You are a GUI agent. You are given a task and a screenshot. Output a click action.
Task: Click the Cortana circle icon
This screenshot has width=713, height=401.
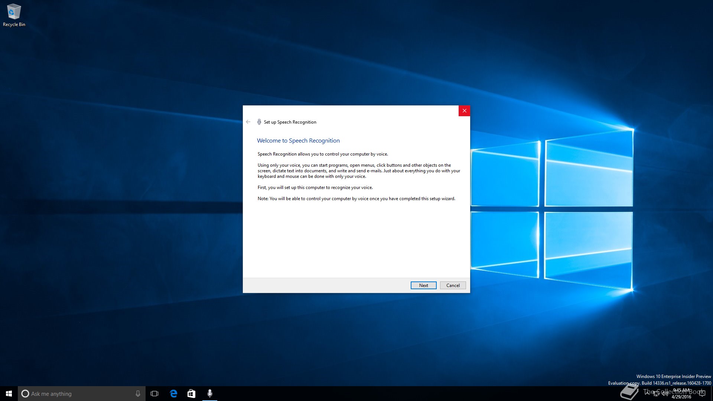[25, 394]
